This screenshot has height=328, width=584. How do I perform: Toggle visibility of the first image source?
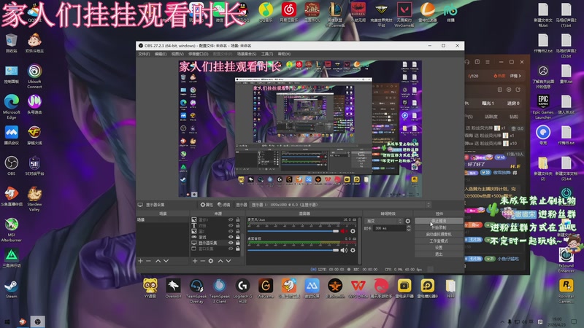[x=231, y=220]
